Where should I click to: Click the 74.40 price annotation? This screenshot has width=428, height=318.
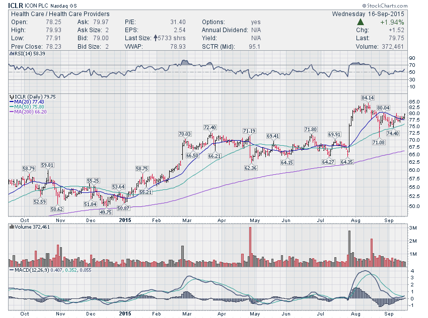pyautogui.click(x=393, y=133)
